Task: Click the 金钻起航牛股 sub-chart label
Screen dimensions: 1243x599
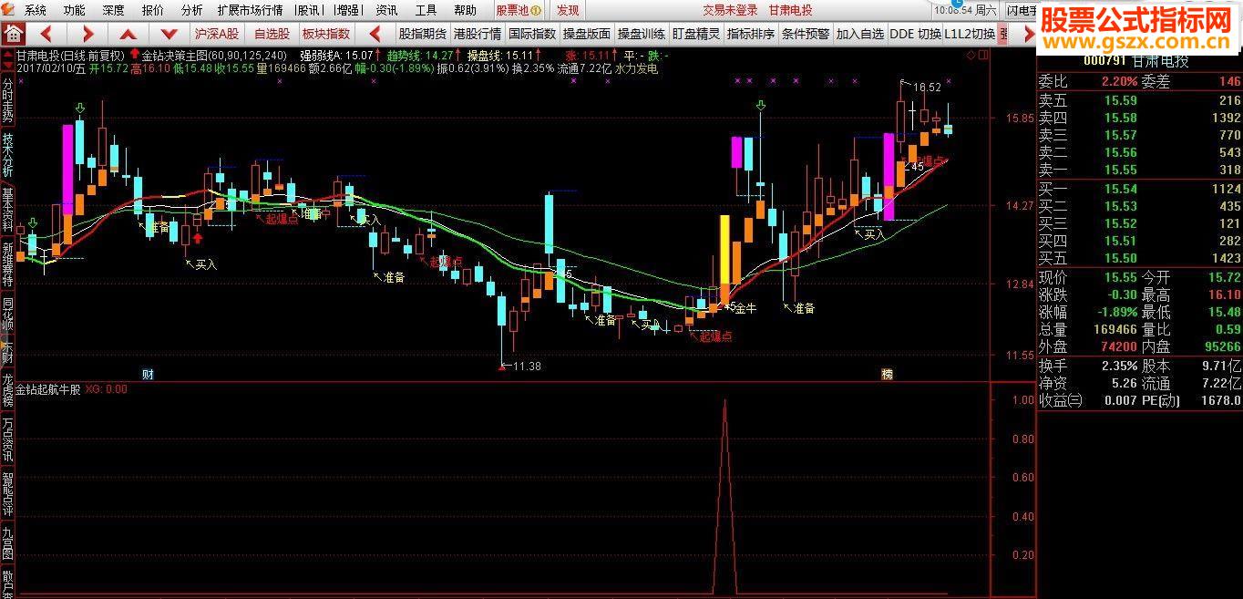Action: [x=48, y=389]
